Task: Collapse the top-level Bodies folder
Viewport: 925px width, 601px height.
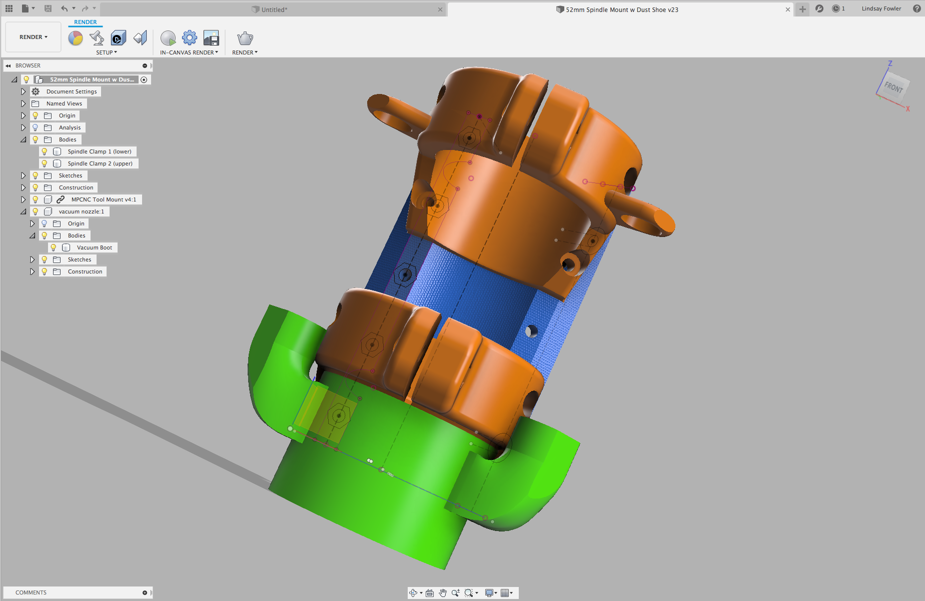Action: 23,139
